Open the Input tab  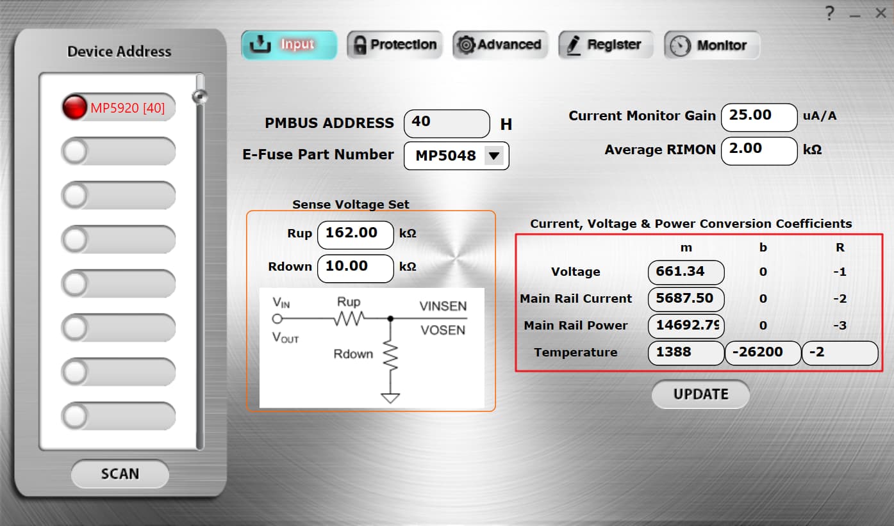coord(288,45)
